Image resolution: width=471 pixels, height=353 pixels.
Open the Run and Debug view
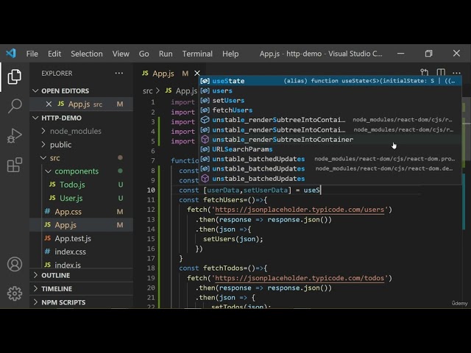pyautogui.click(x=15, y=135)
